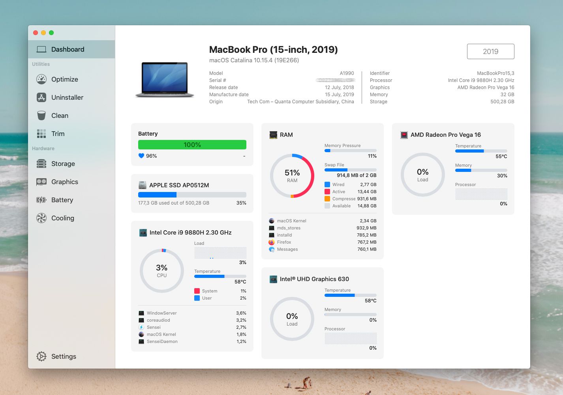This screenshot has width=563, height=395.
Task: Click the coreaudiod process icon
Action: tap(141, 320)
